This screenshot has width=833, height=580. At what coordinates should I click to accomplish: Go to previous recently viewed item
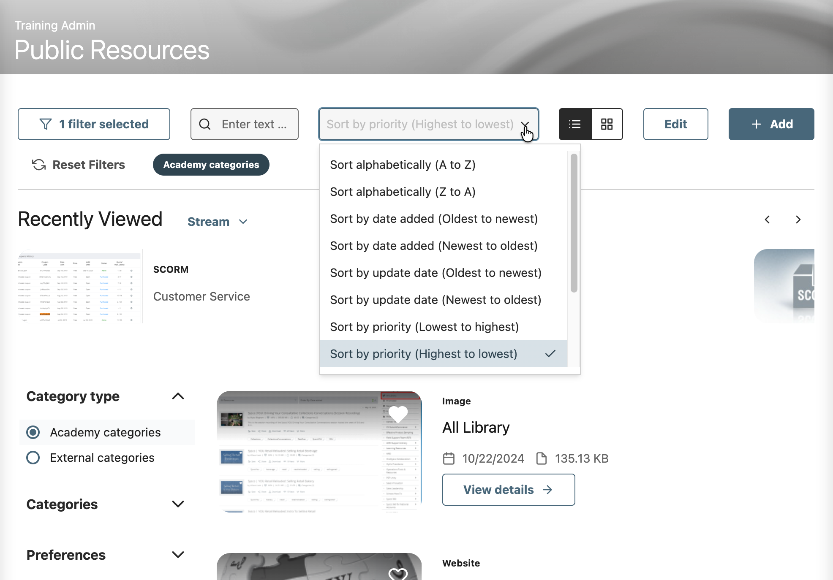[x=767, y=220]
